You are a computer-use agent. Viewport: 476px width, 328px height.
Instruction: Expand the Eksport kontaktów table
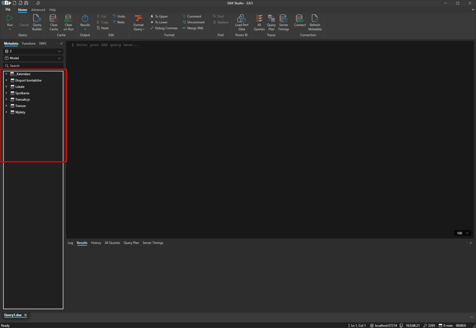click(x=6, y=80)
